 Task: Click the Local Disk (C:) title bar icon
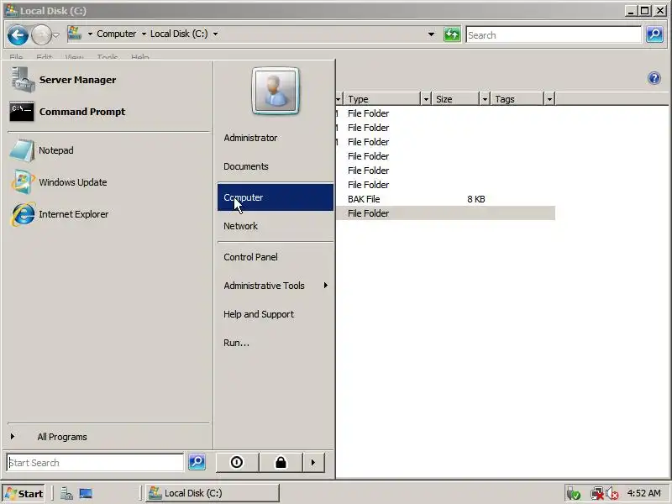[12, 10]
